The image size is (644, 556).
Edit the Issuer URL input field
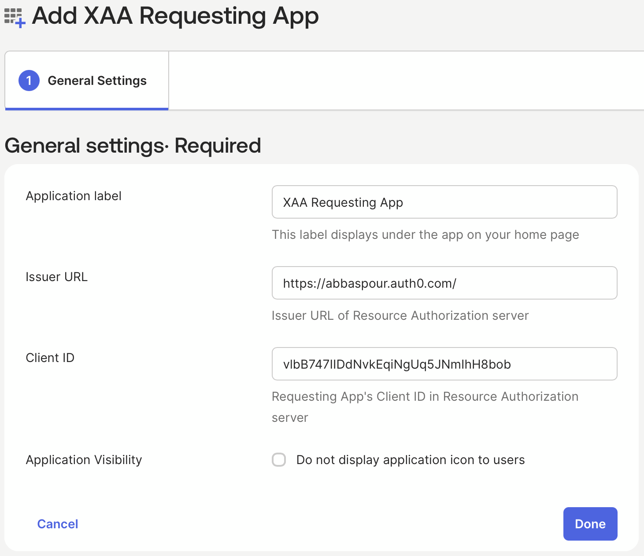pos(444,283)
